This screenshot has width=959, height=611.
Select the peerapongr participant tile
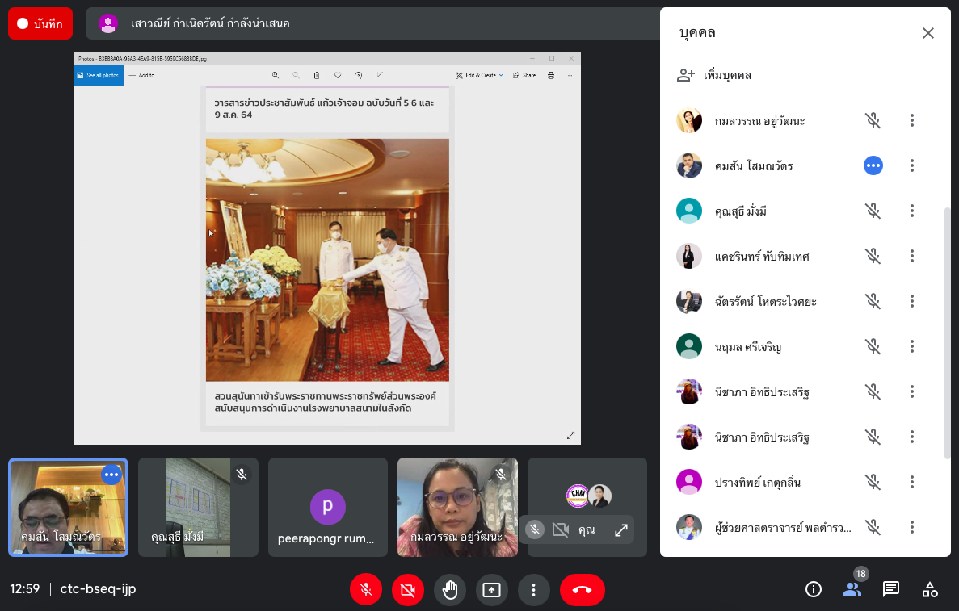tap(328, 508)
